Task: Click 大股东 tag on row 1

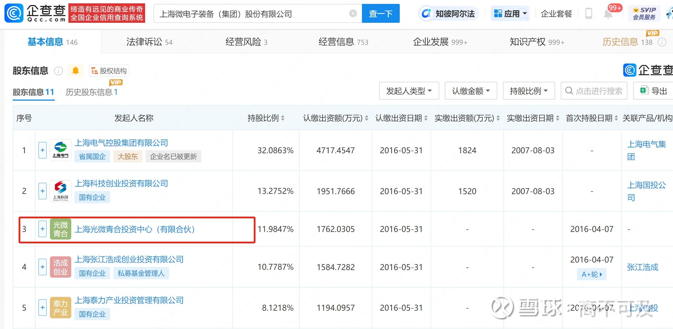Action: pyautogui.click(x=128, y=156)
